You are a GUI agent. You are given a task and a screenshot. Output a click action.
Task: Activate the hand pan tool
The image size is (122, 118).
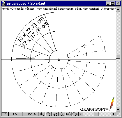[55, 114]
